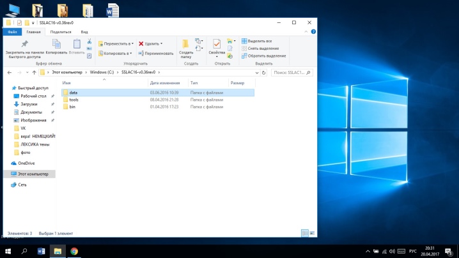Open Copy to (Копировать в) dropdown
This screenshot has height=258, width=459.
(115, 53)
